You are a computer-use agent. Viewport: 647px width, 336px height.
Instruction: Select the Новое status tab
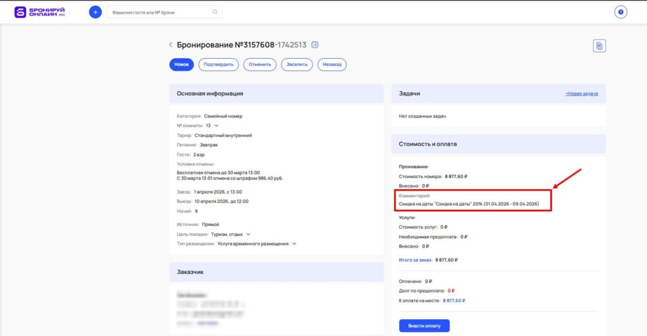[x=181, y=64]
